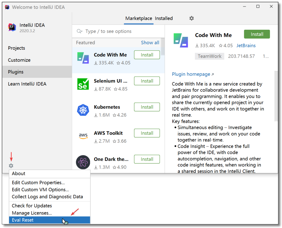Screen dimensions: 282x228
Task: Click Show all featured plugins link
Action: 150,42
